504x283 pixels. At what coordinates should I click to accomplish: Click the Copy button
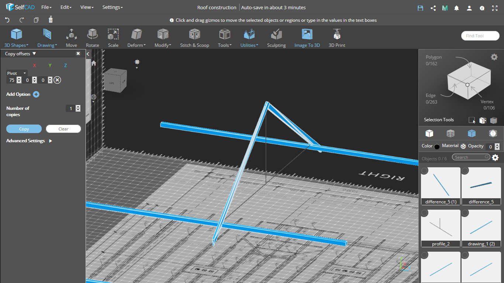24,129
